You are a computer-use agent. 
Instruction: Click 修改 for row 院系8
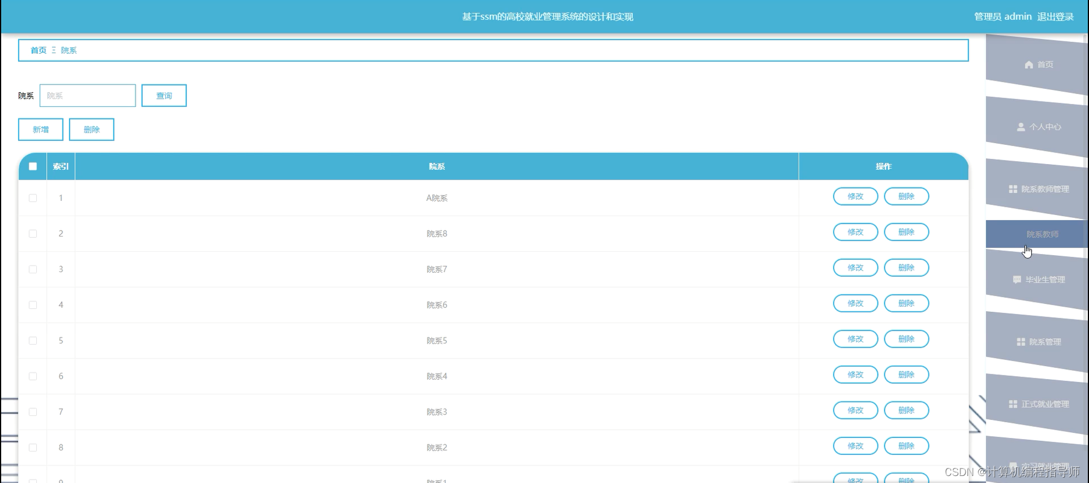click(x=855, y=232)
